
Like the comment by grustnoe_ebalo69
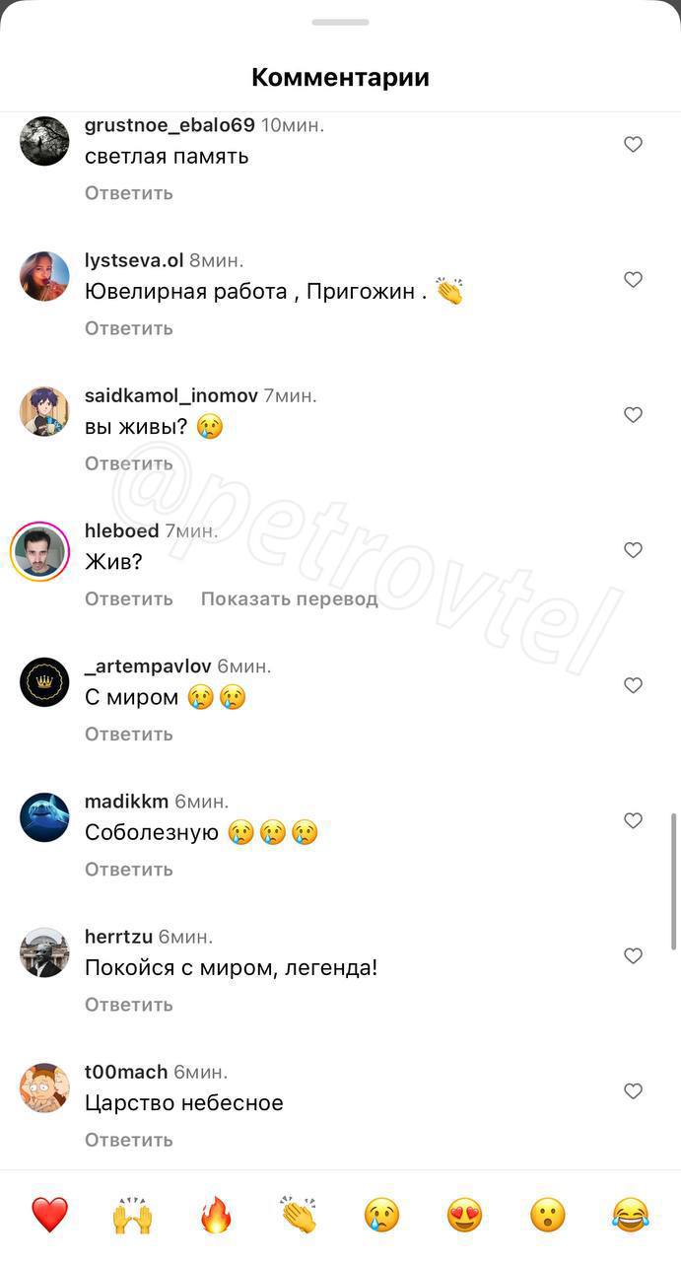(634, 144)
